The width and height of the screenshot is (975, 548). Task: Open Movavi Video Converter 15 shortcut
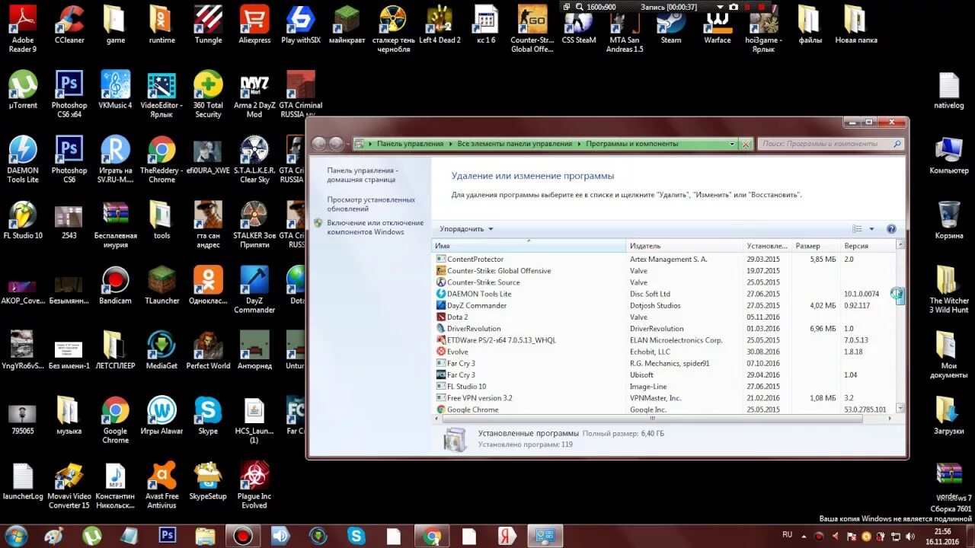[x=69, y=485]
